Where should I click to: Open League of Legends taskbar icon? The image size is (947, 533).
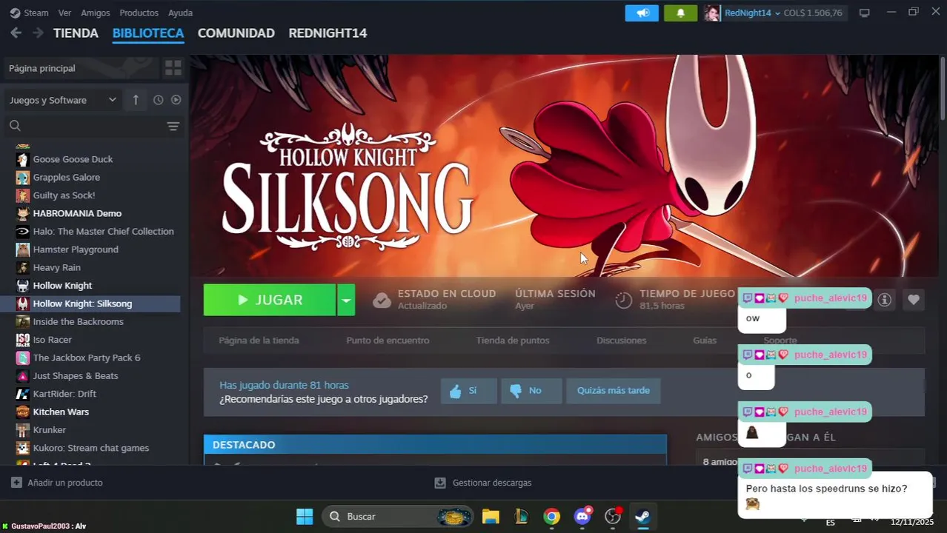521,517
